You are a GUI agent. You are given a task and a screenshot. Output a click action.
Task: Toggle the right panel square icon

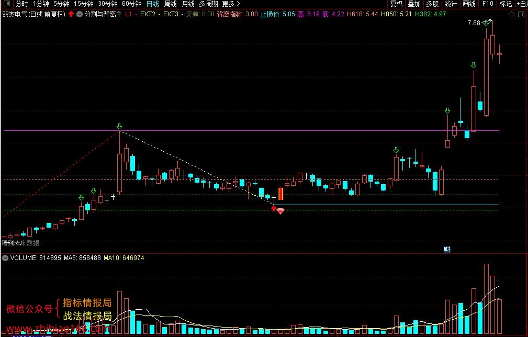pyautogui.click(x=521, y=14)
